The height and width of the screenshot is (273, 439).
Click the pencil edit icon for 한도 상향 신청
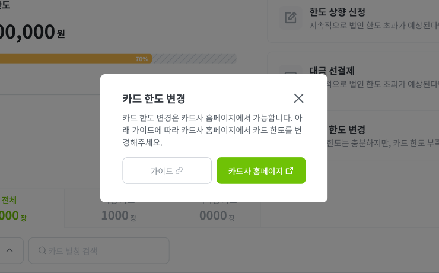pos(291,18)
